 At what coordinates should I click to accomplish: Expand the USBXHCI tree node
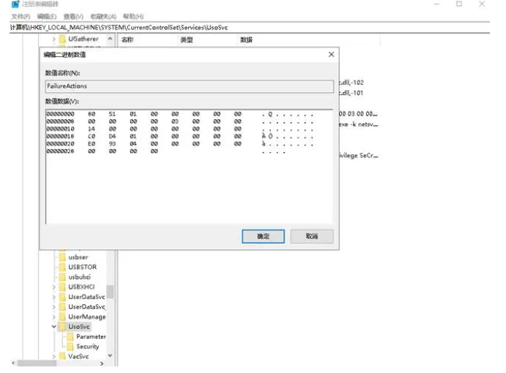[53, 287]
